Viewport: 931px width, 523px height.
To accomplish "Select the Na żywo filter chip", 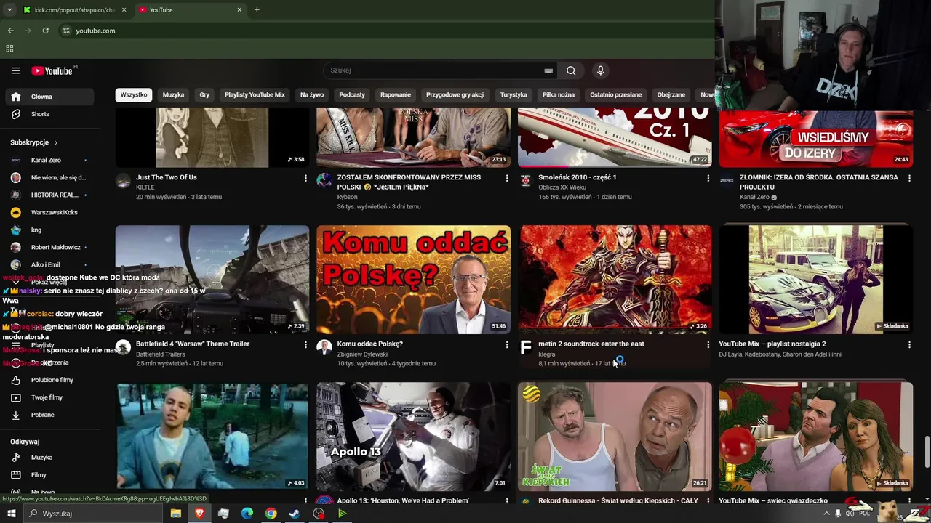I will point(312,94).
